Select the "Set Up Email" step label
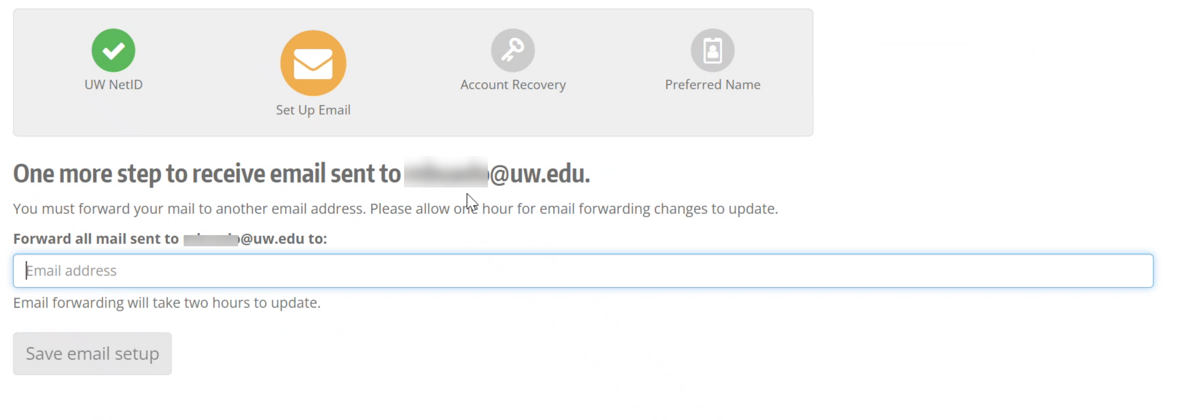Viewport: 1177px width, 420px height. [x=313, y=110]
